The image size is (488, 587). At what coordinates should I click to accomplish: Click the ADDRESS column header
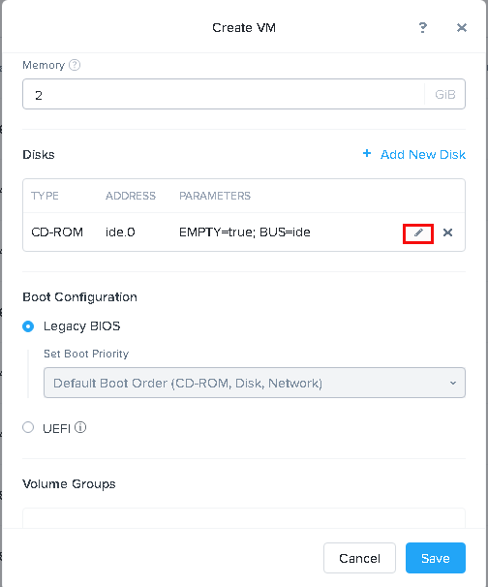click(131, 196)
